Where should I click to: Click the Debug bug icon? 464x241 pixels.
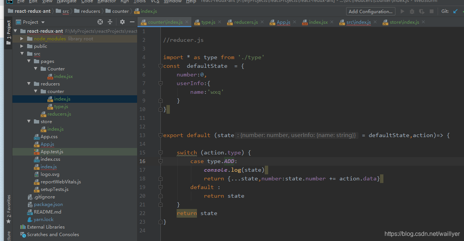pos(412,11)
